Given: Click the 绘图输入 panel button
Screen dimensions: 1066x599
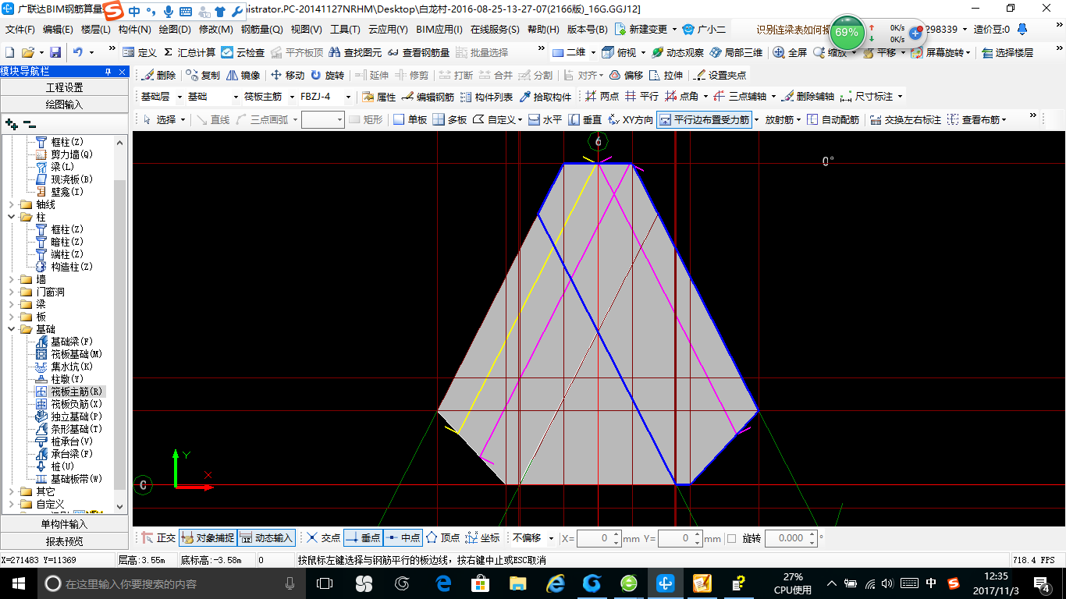Looking at the screenshot, I should [64, 105].
